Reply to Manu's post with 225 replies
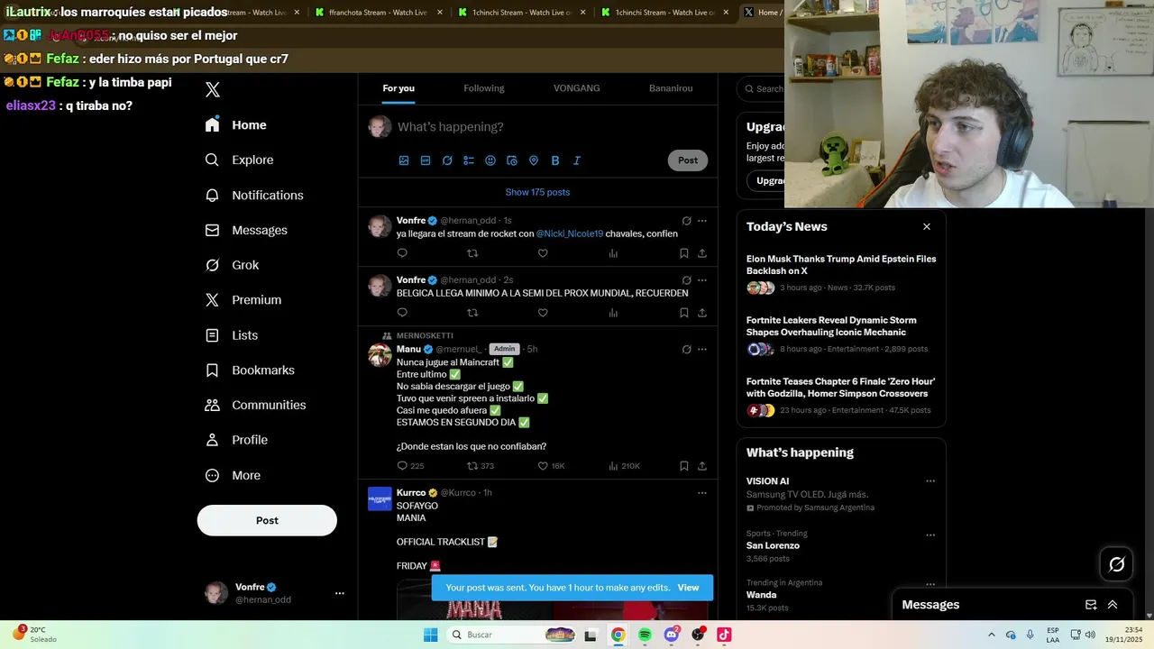The image size is (1154, 649). (410, 466)
